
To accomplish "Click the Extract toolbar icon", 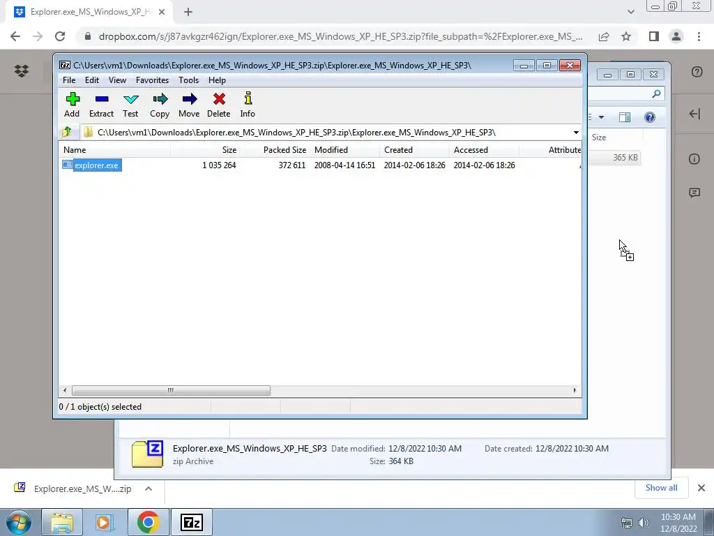I will 101,105.
